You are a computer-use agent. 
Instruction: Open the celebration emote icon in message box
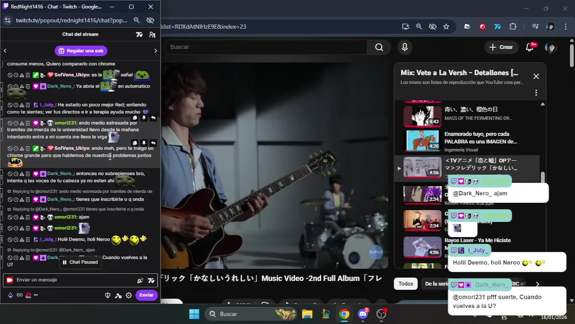[x=140, y=280]
